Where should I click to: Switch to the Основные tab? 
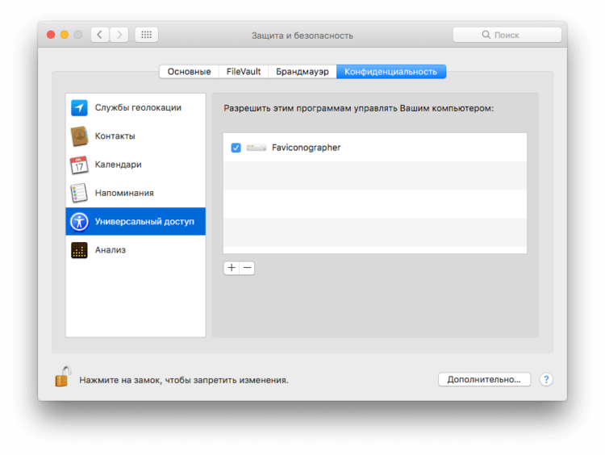tap(189, 72)
